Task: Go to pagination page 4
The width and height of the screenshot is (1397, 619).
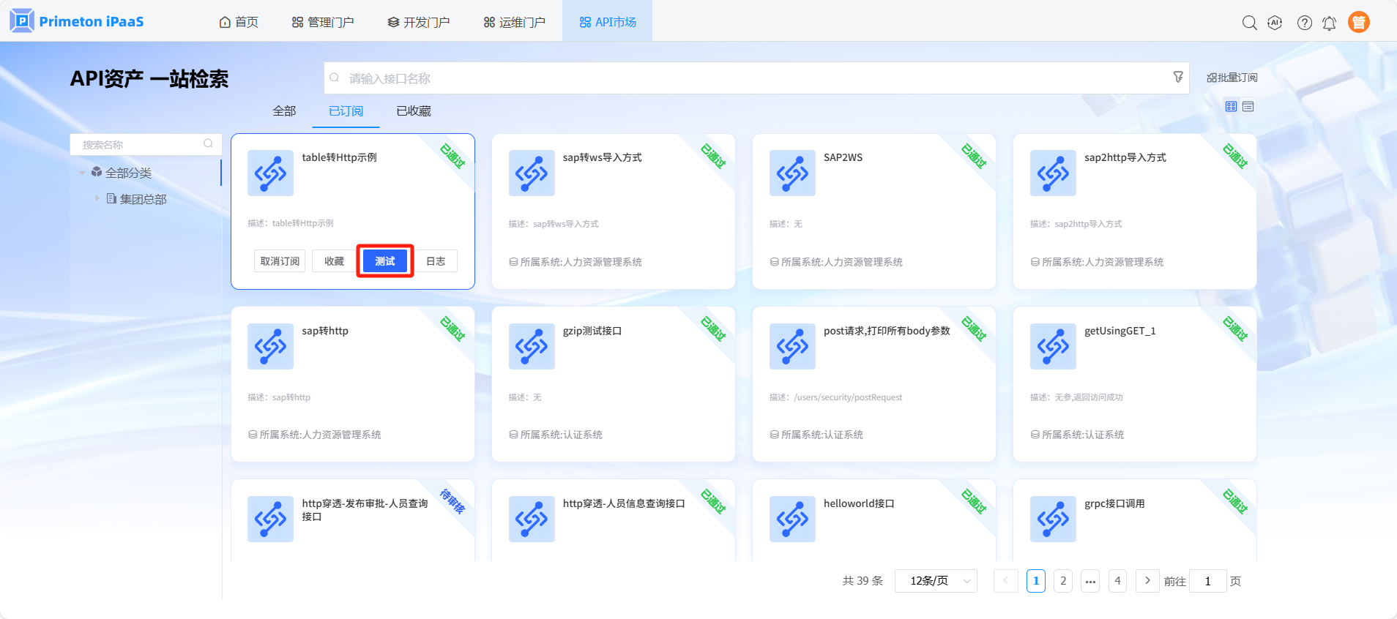Action: coord(1117,581)
